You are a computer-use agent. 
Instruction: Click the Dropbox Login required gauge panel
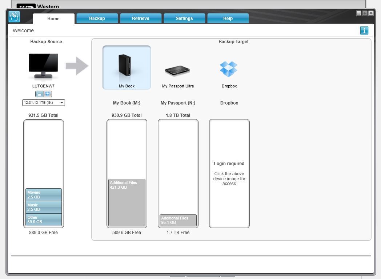(x=229, y=173)
